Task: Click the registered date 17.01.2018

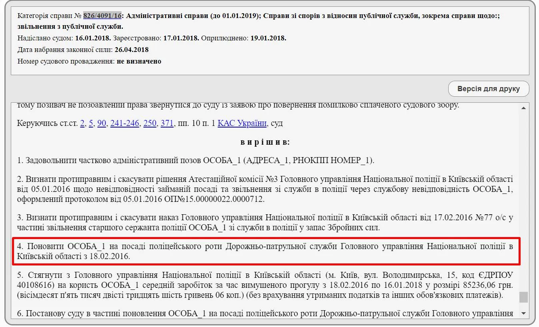Action: 181,38
